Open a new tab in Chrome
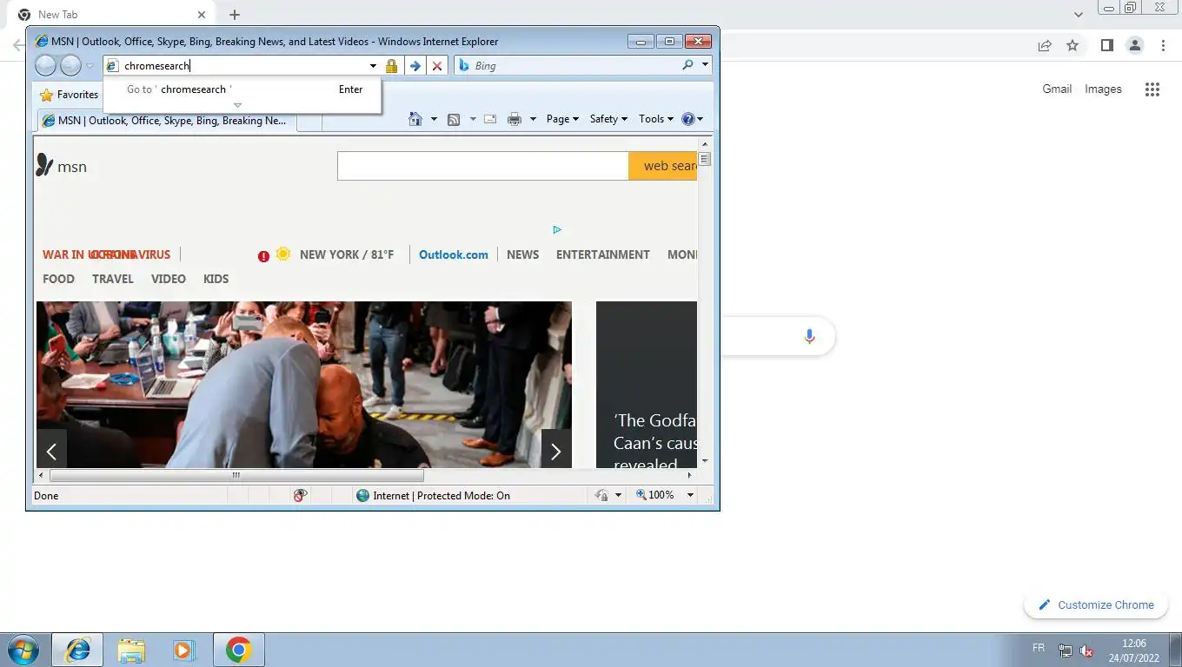Image resolution: width=1182 pixels, height=667 pixels. [235, 15]
